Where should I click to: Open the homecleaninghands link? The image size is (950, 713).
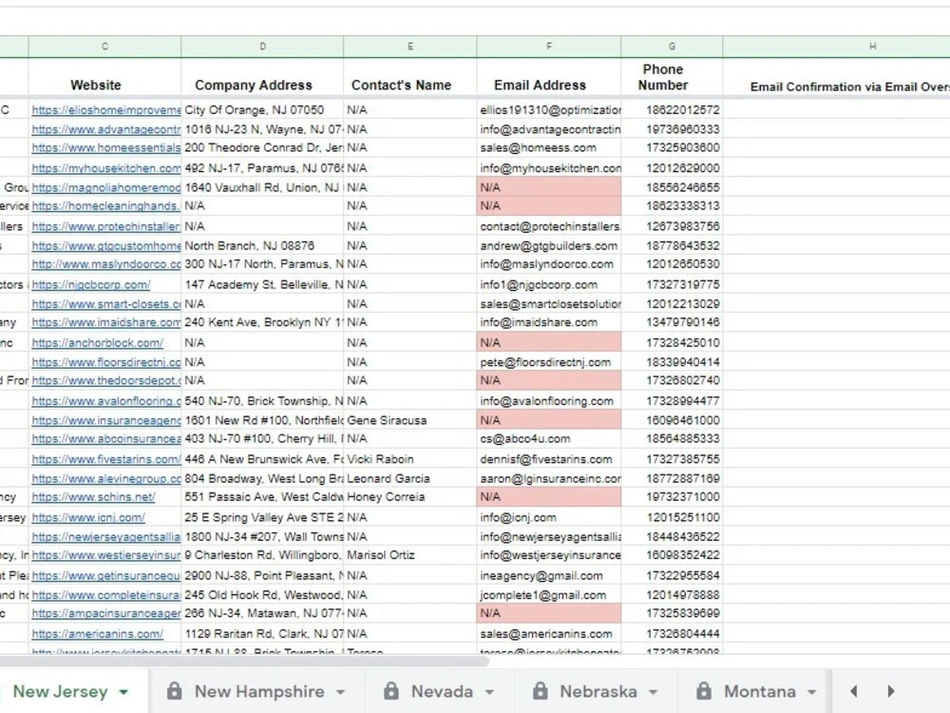[106, 206]
